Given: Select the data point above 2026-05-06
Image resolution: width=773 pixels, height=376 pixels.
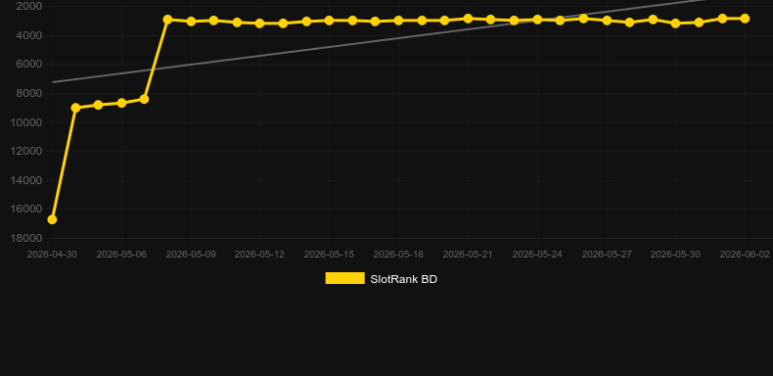Looking at the screenshot, I should [121, 103].
